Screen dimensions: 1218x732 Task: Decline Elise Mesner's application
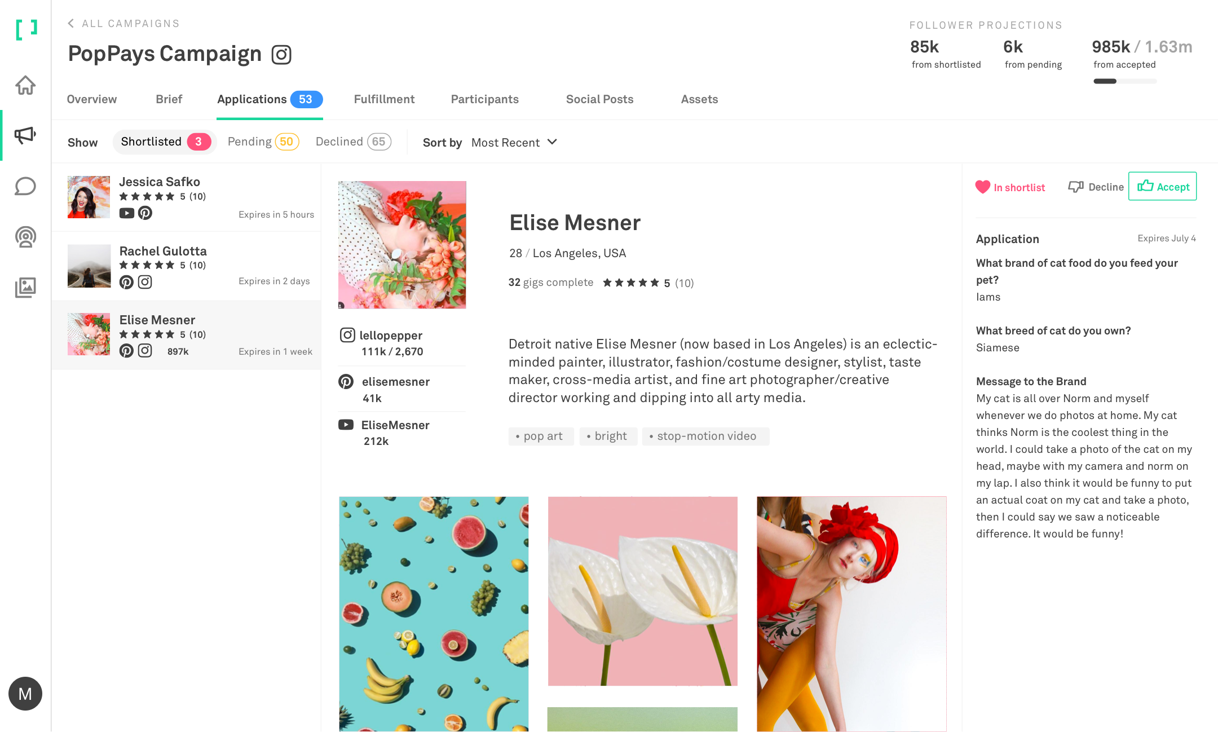click(1096, 187)
